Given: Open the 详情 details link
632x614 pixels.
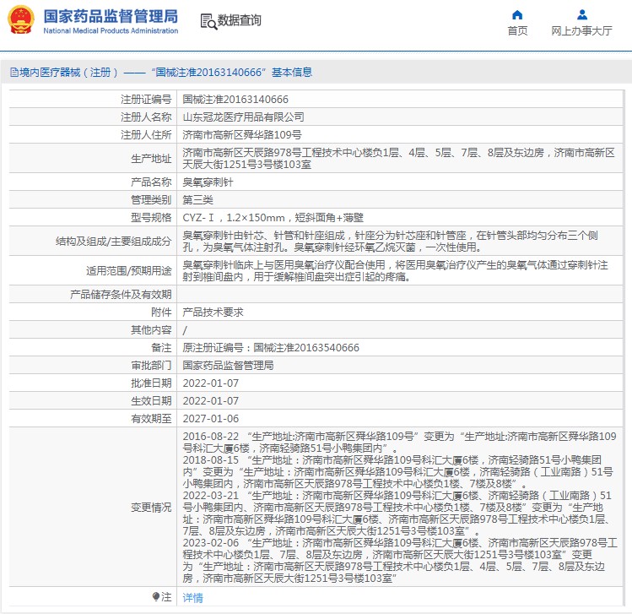Looking at the screenshot, I should 192,597.
